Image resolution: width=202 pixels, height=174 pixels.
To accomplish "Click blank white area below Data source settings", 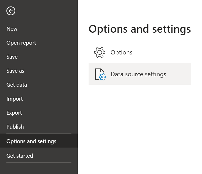I will (x=140, y=124).
